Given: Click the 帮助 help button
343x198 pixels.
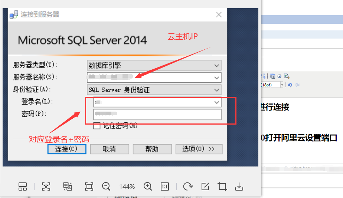Looking at the screenshot, I should point(152,149).
